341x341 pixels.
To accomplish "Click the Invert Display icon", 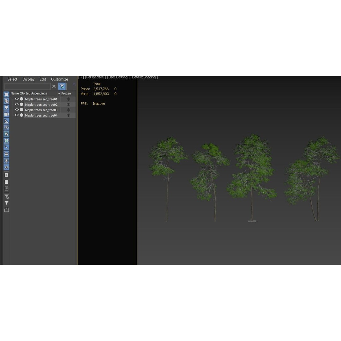I will [7, 188].
